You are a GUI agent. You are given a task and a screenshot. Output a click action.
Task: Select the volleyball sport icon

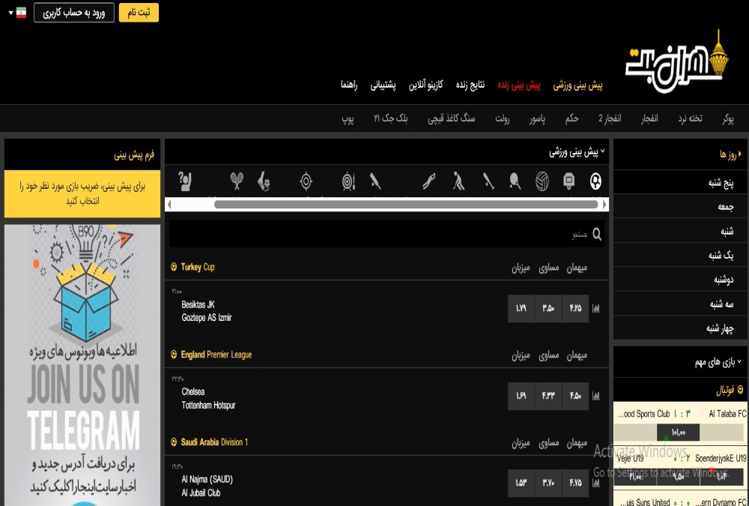pos(542,181)
